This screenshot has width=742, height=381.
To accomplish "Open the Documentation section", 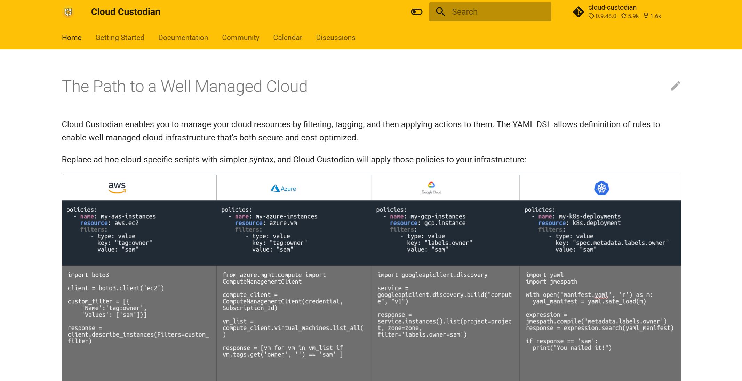I will (x=183, y=38).
